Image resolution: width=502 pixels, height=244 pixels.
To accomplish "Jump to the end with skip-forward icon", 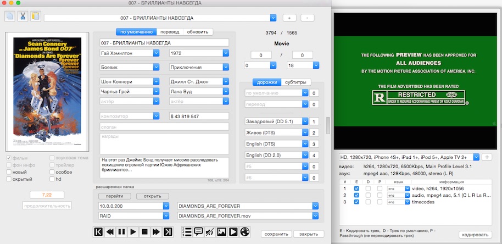I will coord(168,232).
